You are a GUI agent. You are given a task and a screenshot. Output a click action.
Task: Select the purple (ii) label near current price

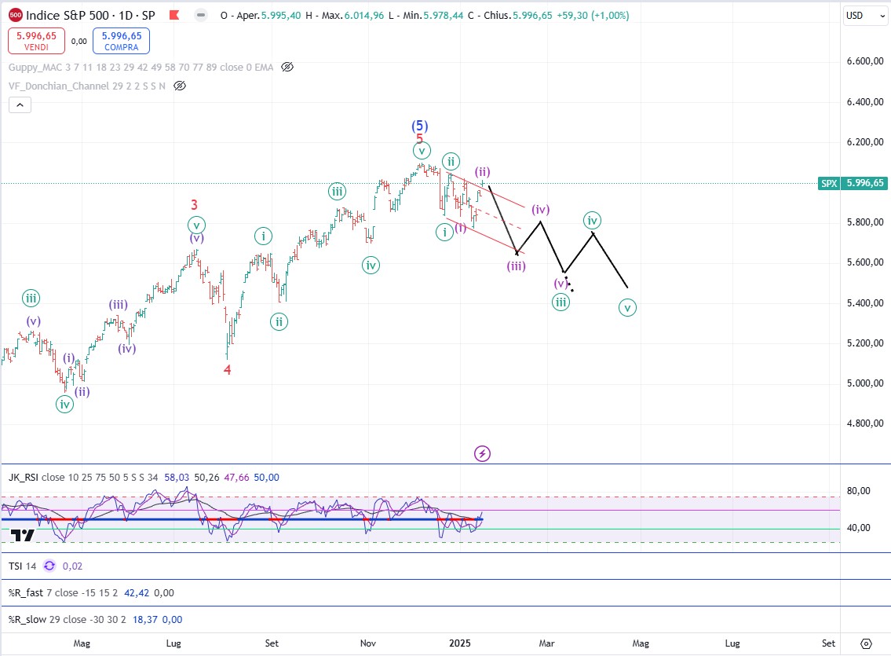(x=483, y=172)
